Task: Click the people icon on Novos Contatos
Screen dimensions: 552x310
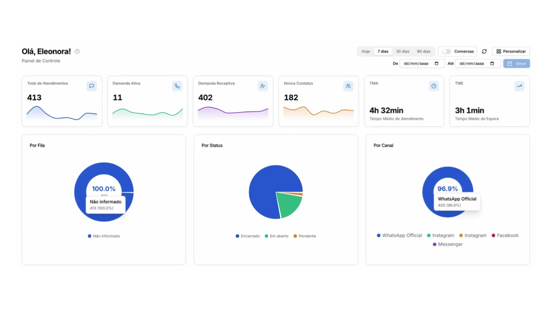Action: (348, 86)
